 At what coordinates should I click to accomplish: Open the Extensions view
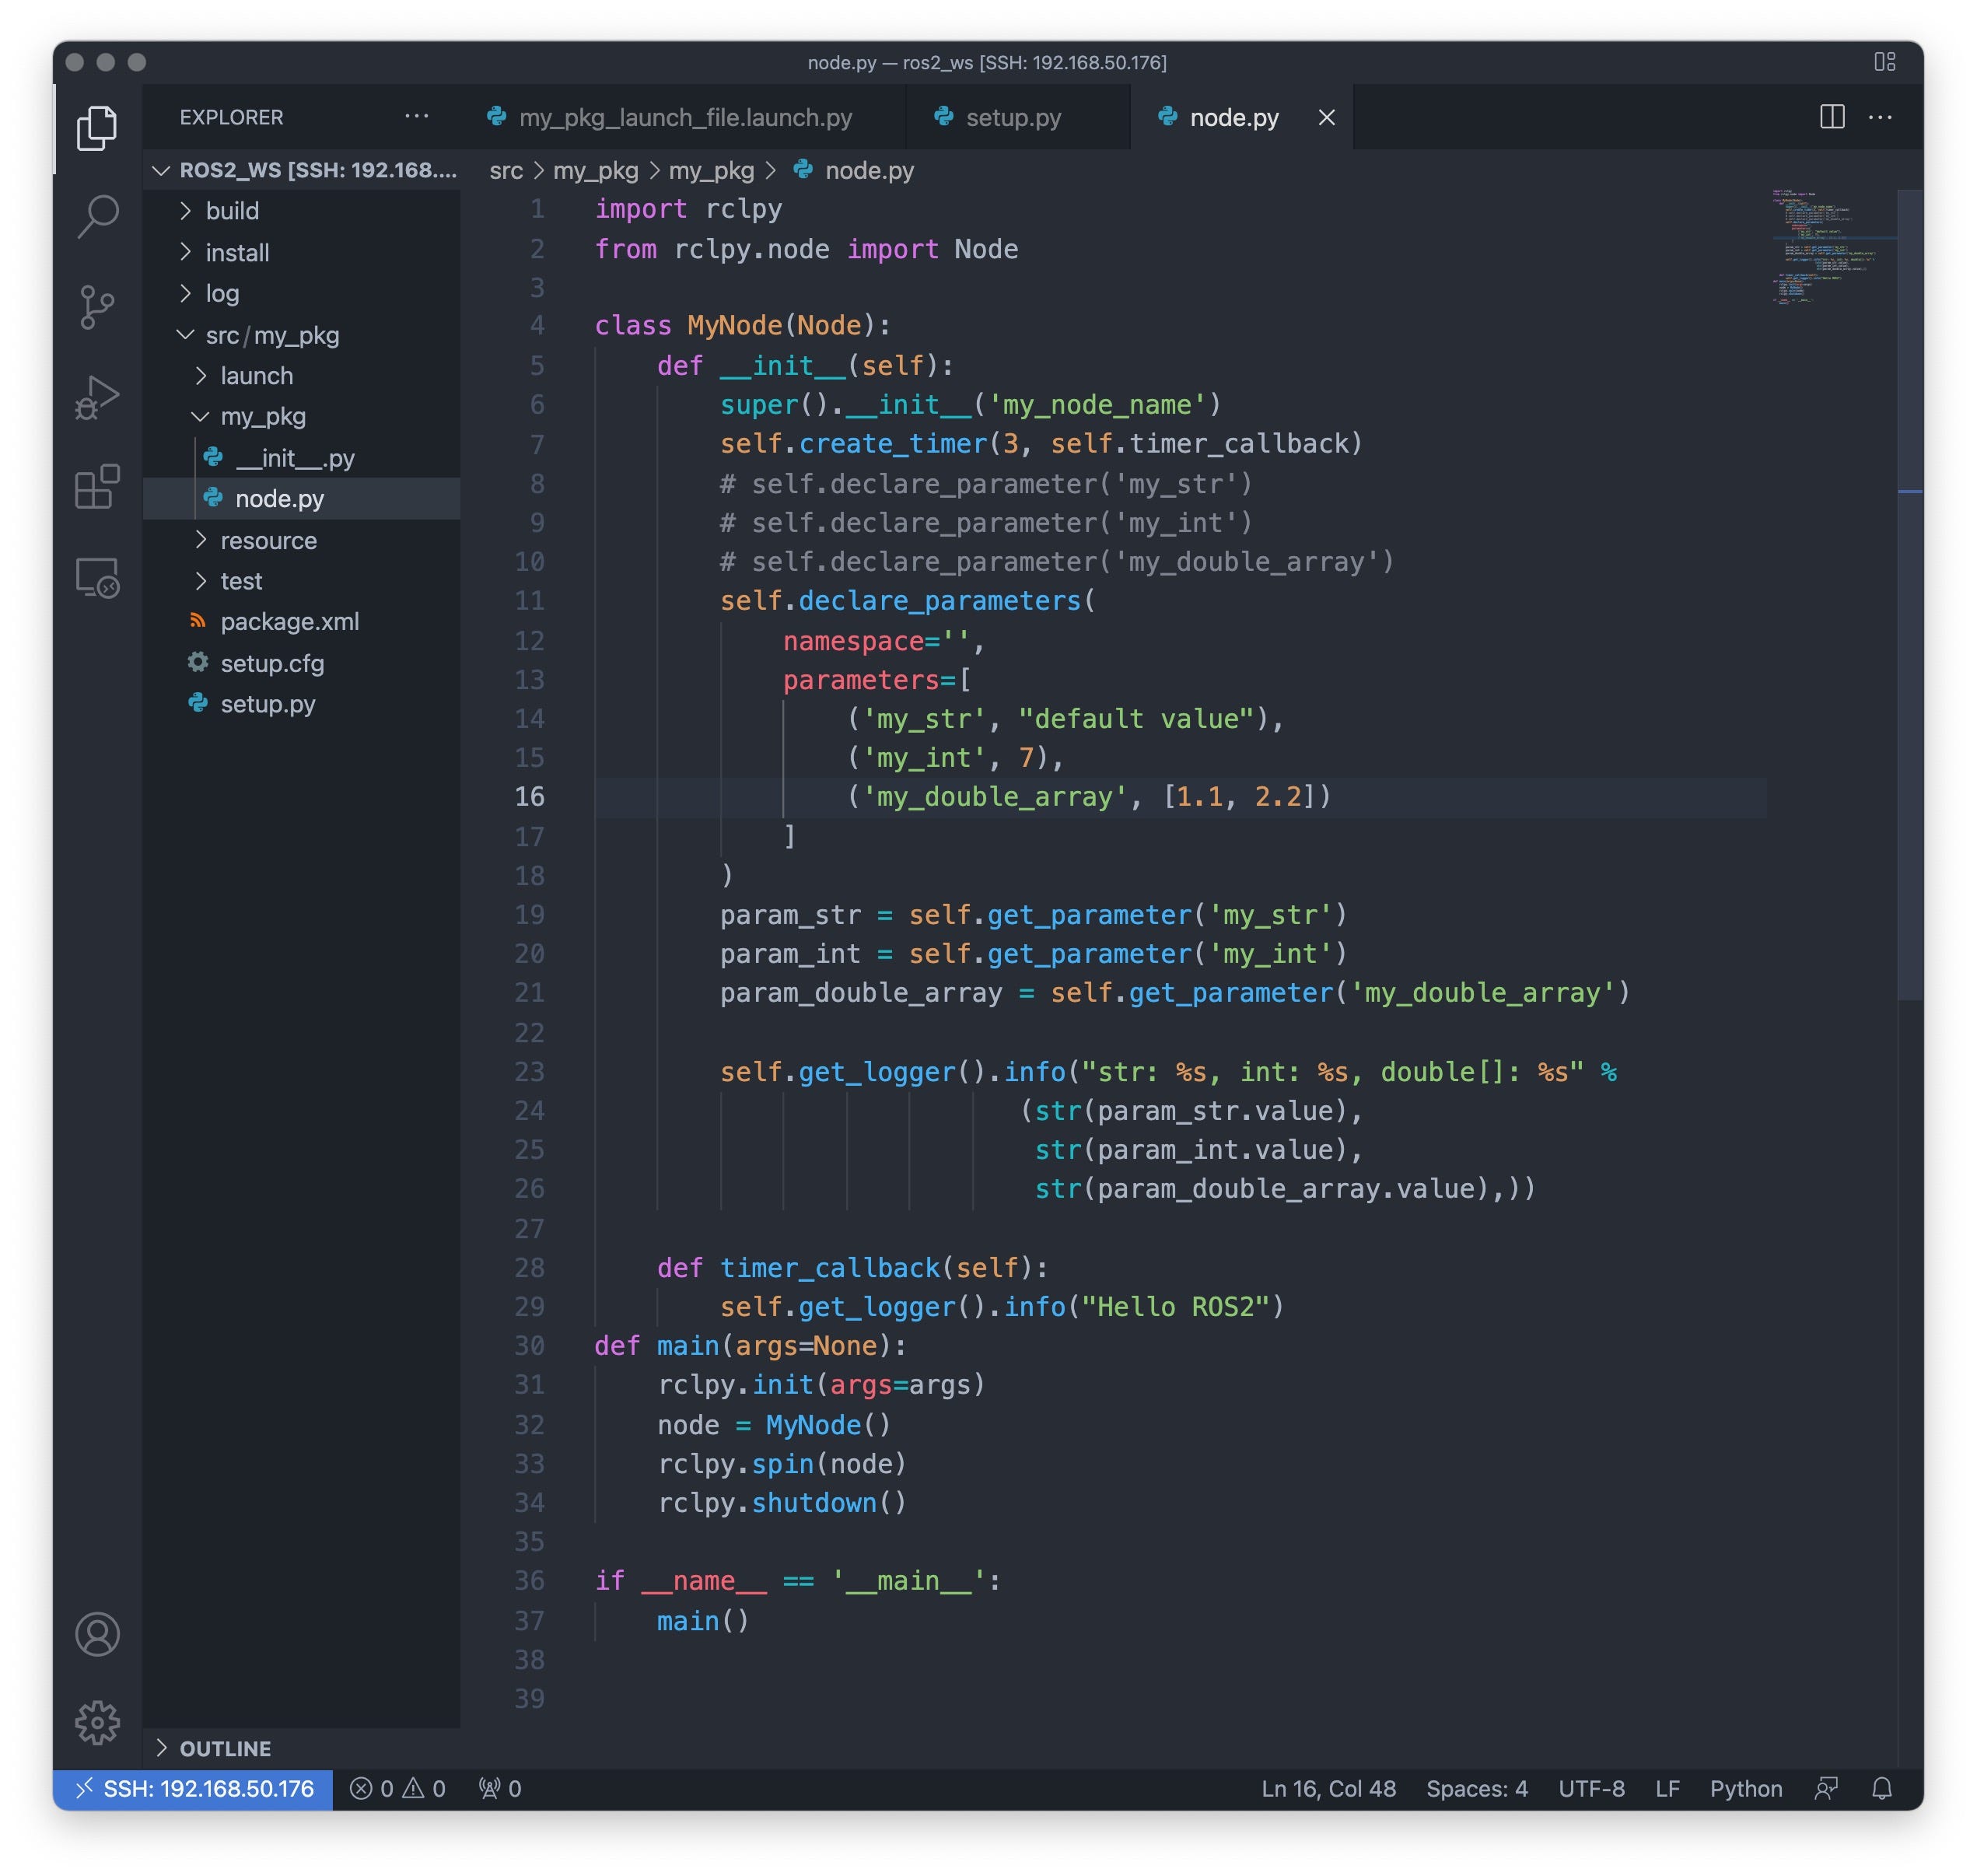click(97, 487)
